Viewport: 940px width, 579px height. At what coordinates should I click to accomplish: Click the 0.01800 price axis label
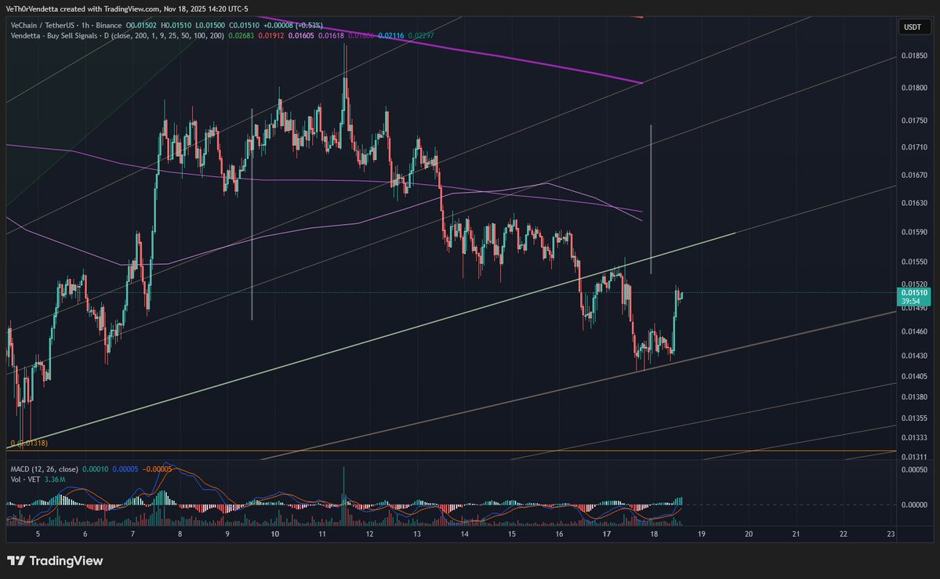914,88
